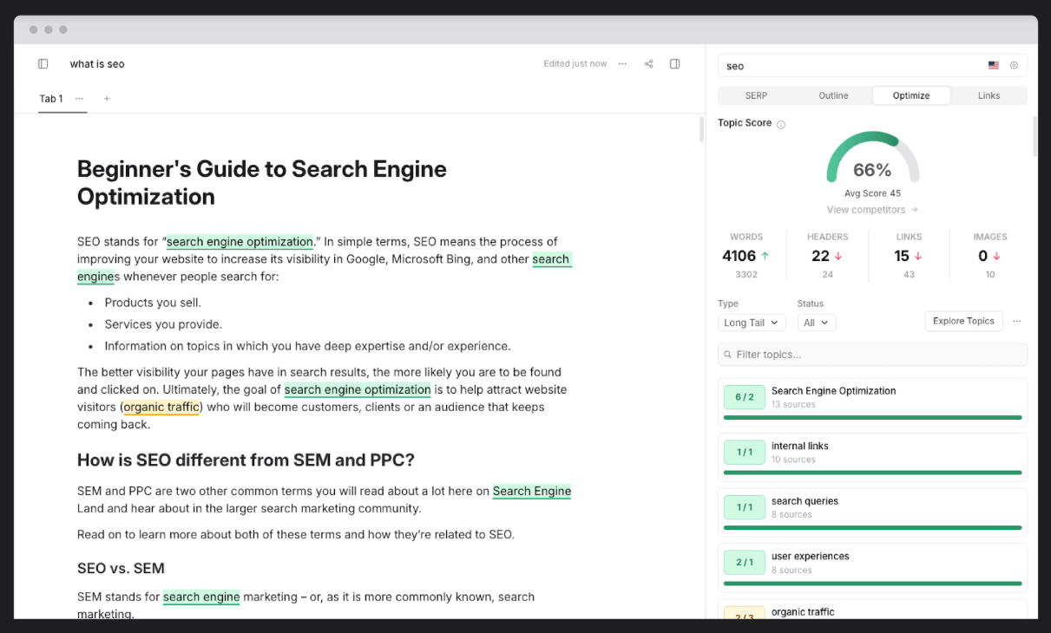Click '13 sources' under Search Engine Optimization
1051x633 pixels.
pyautogui.click(x=793, y=405)
